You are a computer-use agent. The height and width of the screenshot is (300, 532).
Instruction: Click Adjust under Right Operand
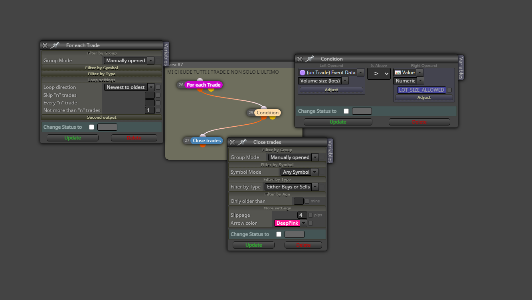[x=424, y=98]
